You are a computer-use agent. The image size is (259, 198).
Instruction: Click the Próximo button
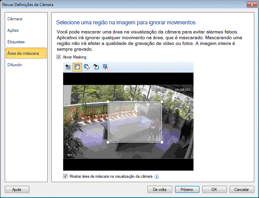click(x=187, y=190)
